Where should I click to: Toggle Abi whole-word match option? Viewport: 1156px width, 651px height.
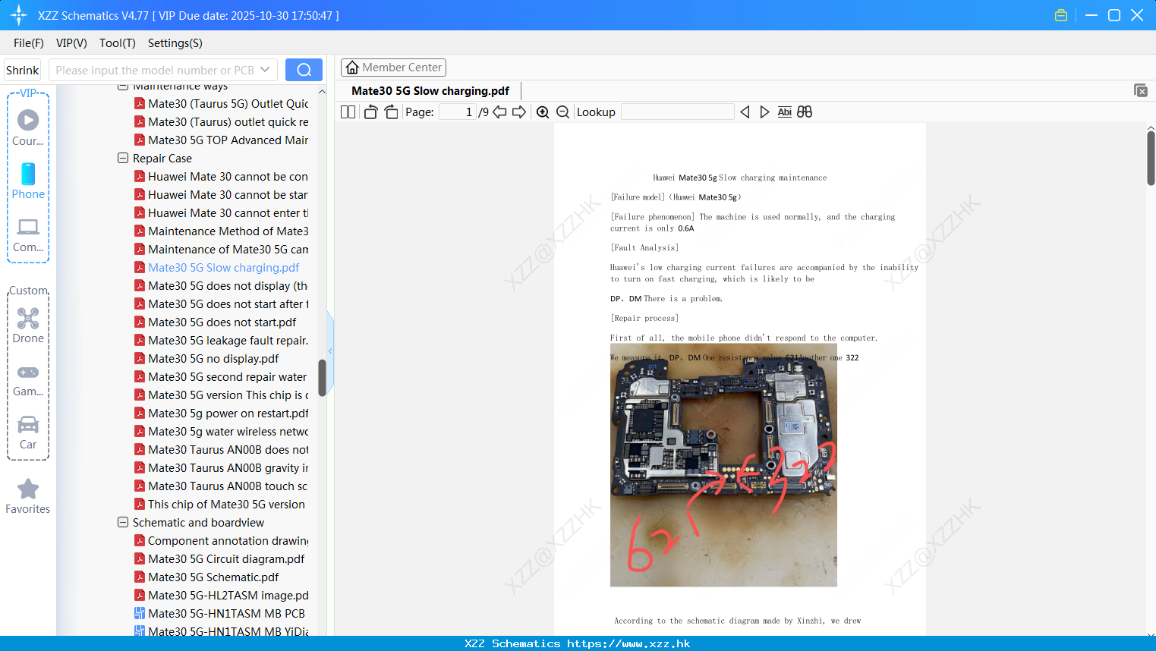coord(784,112)
